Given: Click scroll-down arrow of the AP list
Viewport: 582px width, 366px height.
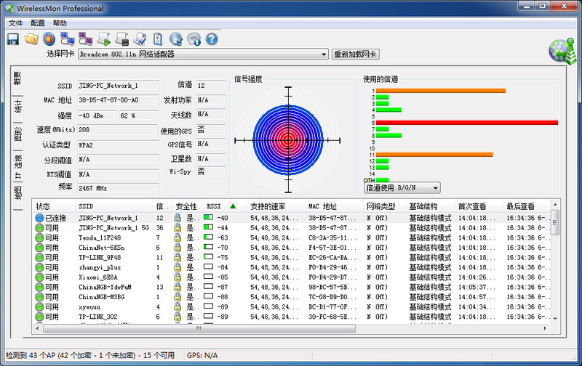Looking at the screenshot, I should 555,318.
